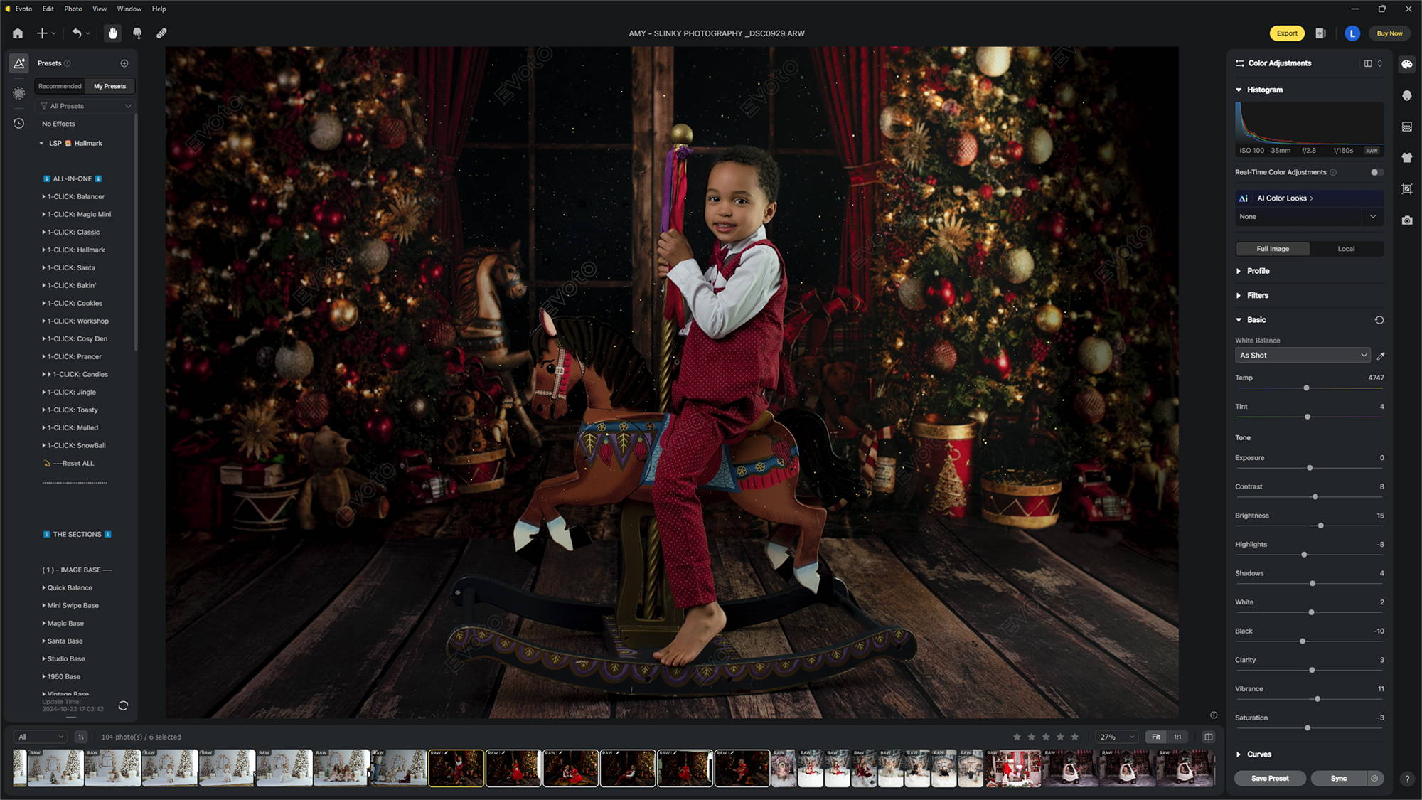Click the Home icon in top toolbar
This screenshot has width=1422, height=800.
(x=18, y=33)
